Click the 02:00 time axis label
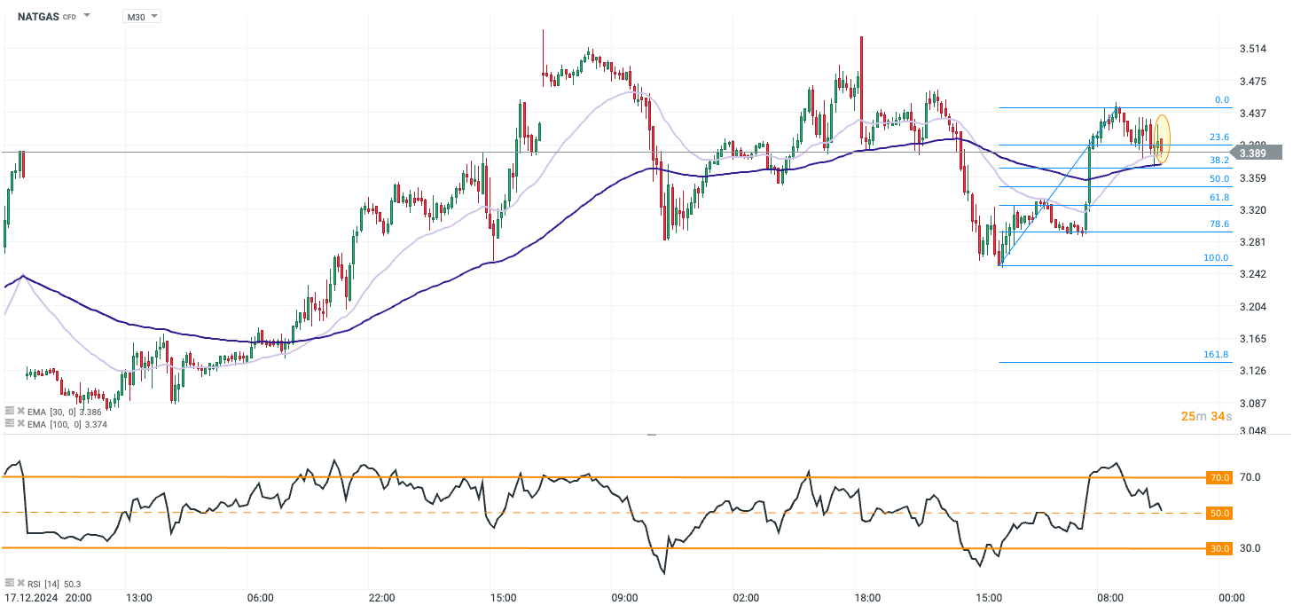This screenshot has height=613, width=1293. (x=746, y=598)
